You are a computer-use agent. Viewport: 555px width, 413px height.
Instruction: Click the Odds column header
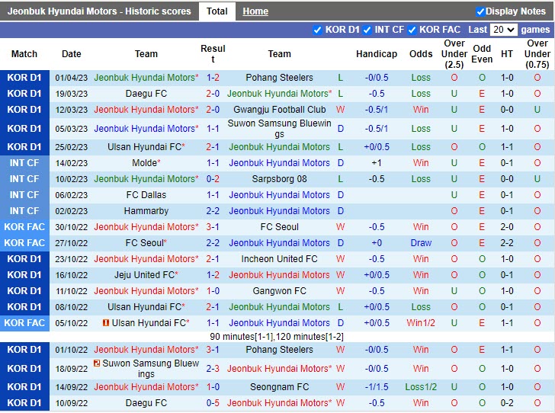(421, 54)
